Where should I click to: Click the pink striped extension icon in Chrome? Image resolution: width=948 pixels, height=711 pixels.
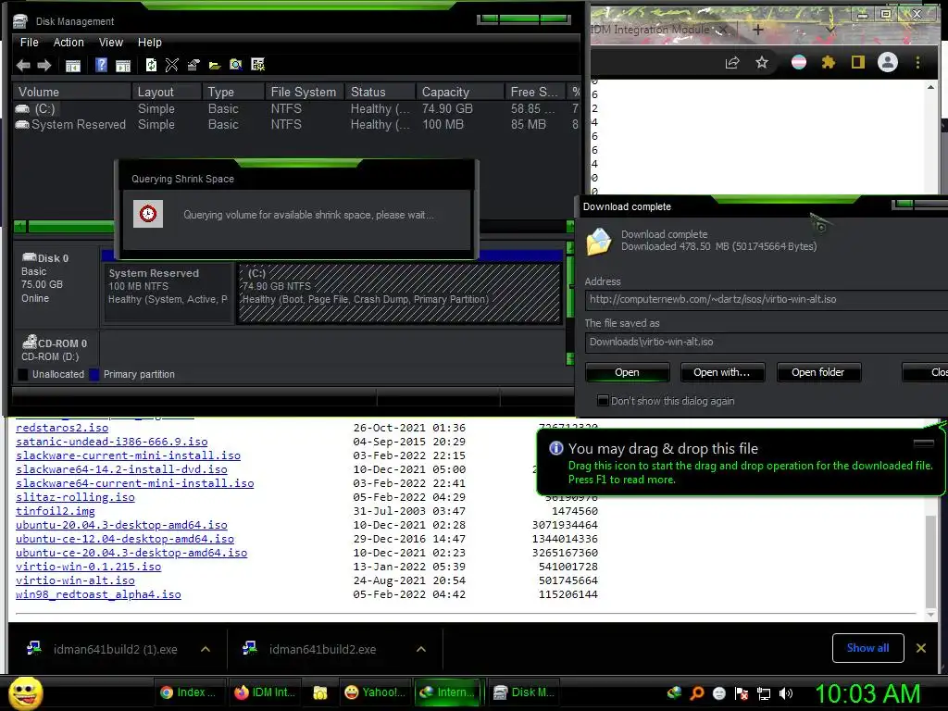[799, 62]
